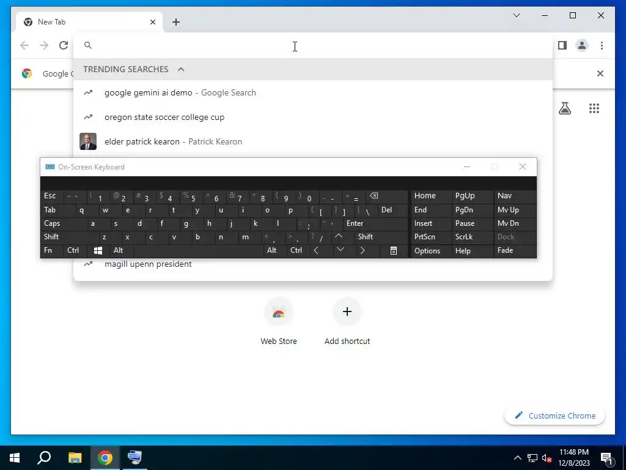Show hidden system tray icons
The height and width of the screenshot is (470, 626).
pos(517,458)
